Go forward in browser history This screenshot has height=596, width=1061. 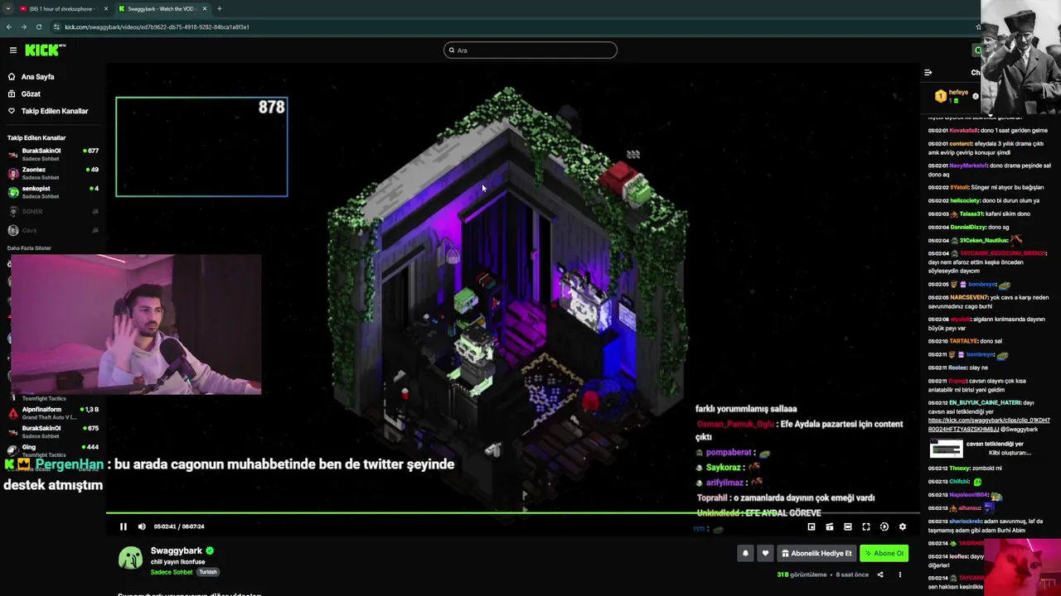(x=24, y=26)
